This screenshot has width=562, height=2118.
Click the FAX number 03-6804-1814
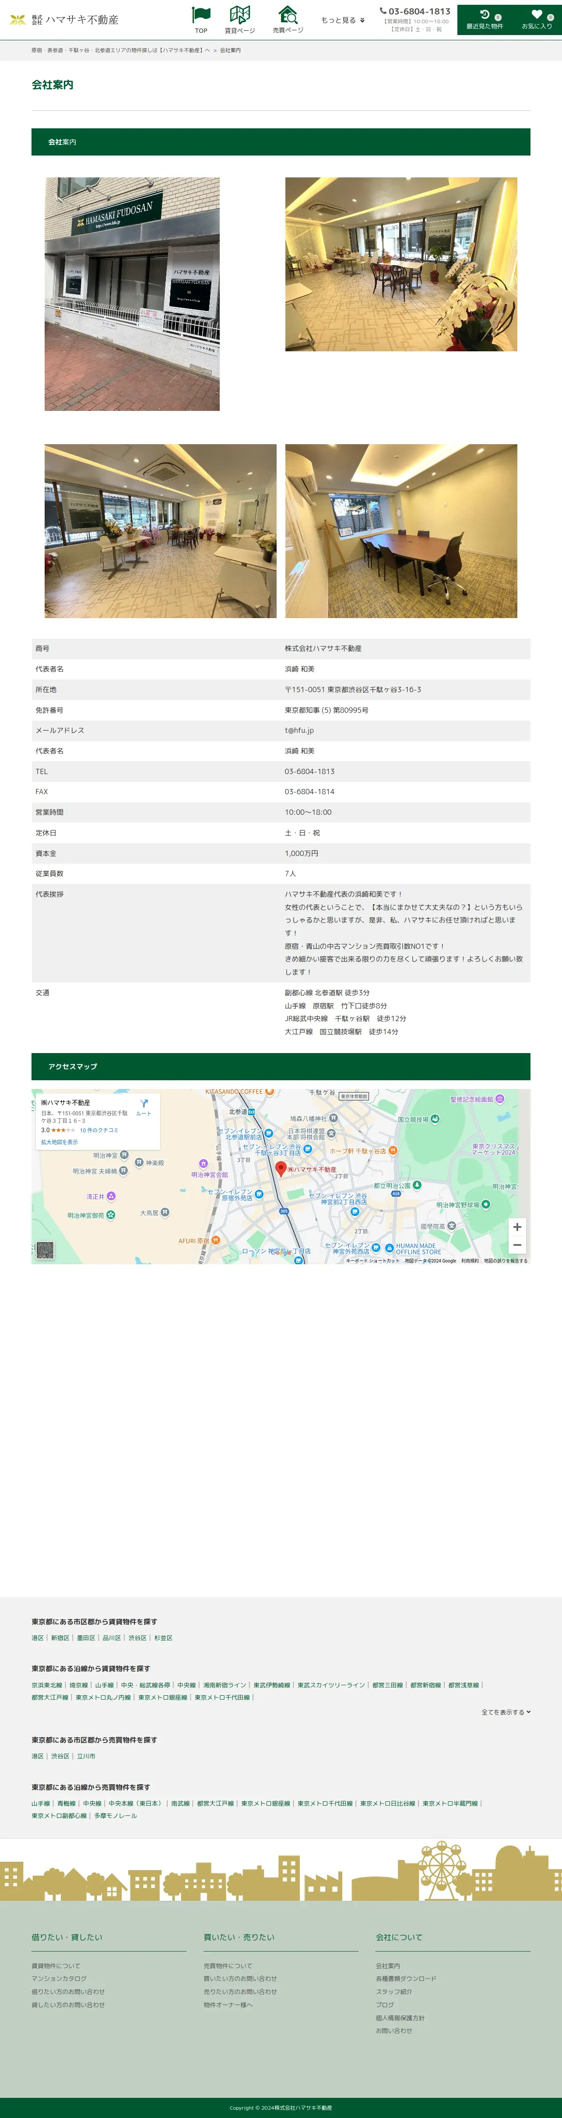[x=310, y=792]
